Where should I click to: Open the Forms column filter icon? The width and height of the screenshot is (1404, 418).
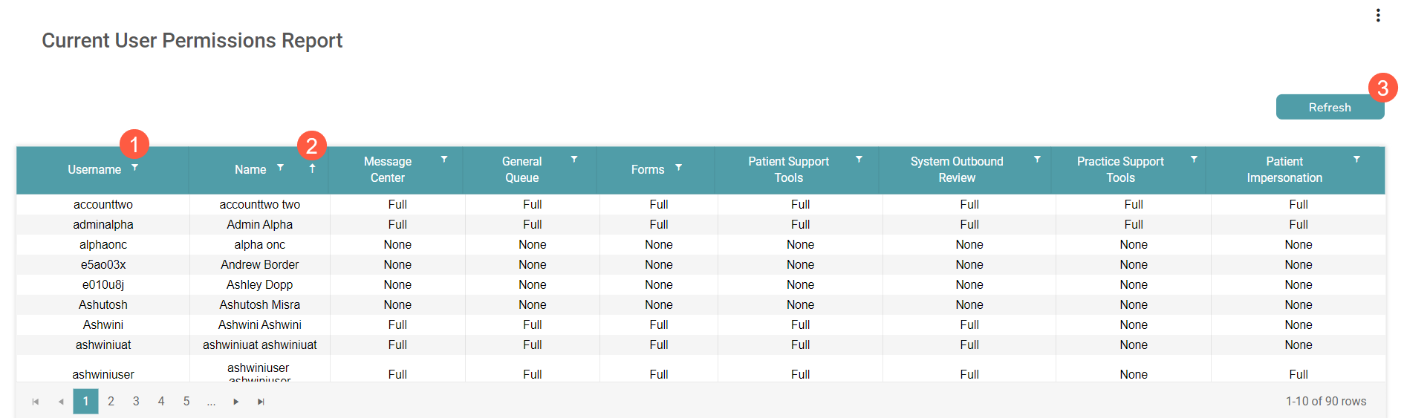(x=678, y=168)
